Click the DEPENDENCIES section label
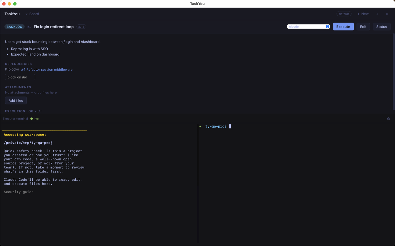This screenshot has width=395, height=246. click(18, 64)
